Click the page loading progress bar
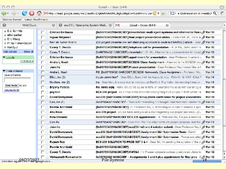 pos(207,161)
